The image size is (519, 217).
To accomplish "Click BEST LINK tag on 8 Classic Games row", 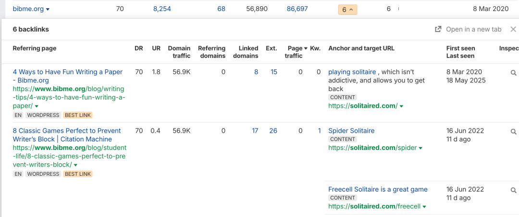I will (x=78, y=174).
